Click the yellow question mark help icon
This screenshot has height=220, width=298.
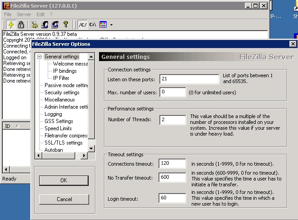(x=65, y=25)
